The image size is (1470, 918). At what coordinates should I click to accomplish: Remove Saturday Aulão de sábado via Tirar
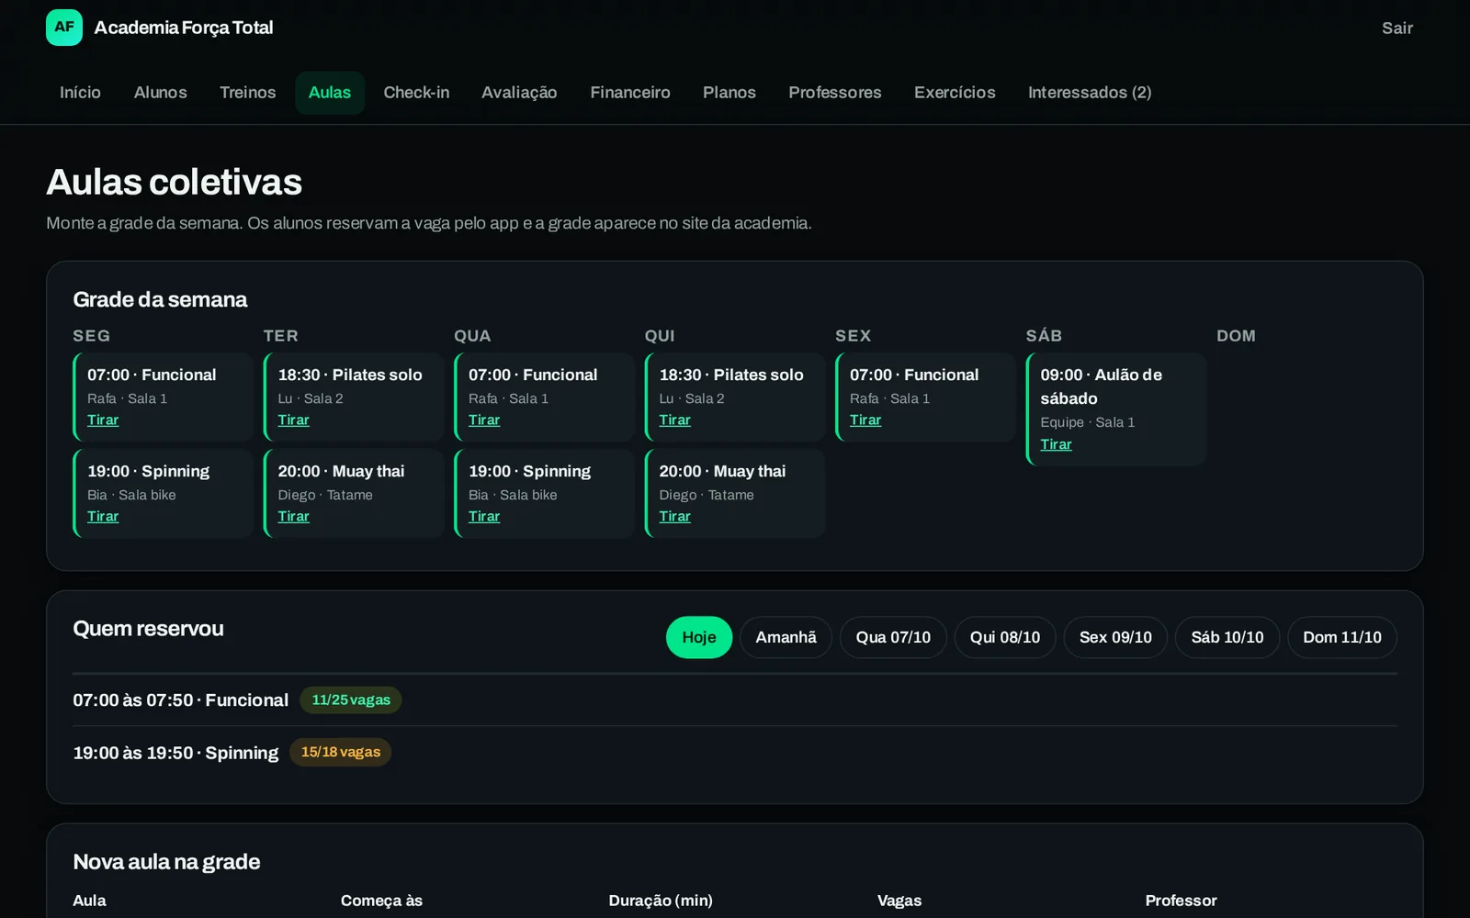tap(1056, 444)
